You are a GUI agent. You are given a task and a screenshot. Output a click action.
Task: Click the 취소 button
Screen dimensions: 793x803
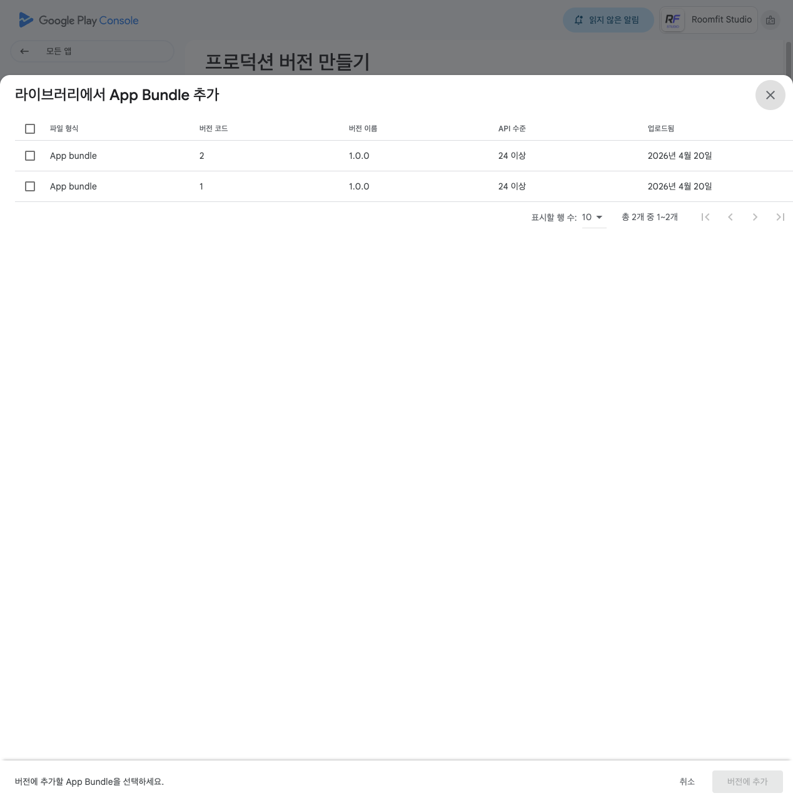pyautogui.click(x=687, y=782)
